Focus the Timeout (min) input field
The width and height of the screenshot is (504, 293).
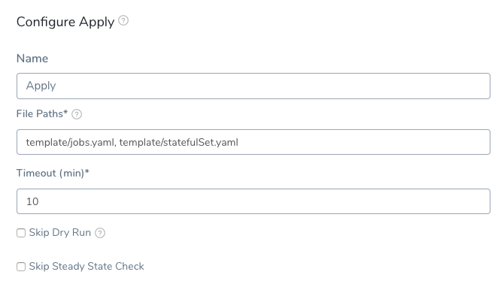pyautogui.click(x=254, y=201)
